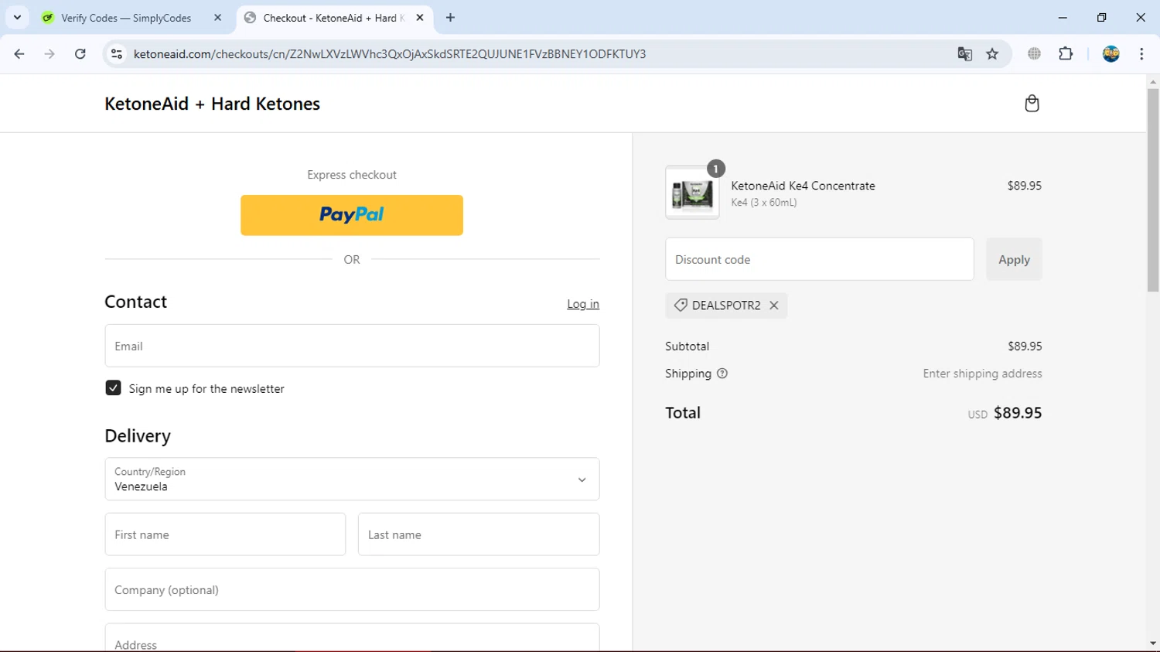1160x652 pixels.
Task: Click the Ke4 Concentrate product thumbnail
Action: pyautogui.click(x=692, y=193)
